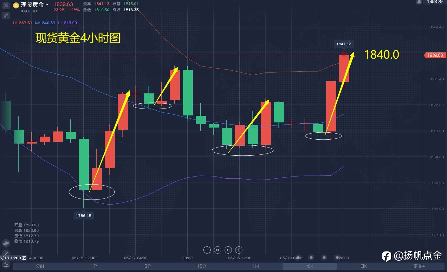Select the 4时 timeframe tab
The width and height of the screenshot is (447, 272).
coord(309,266)
